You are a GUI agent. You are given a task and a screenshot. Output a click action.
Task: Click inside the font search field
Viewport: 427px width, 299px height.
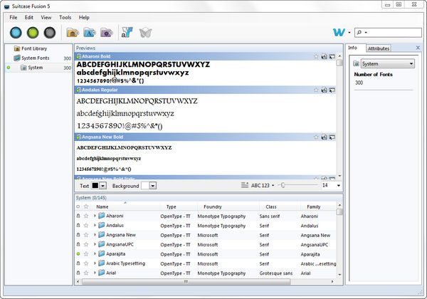pyautogui.click(x=387, y=33)
